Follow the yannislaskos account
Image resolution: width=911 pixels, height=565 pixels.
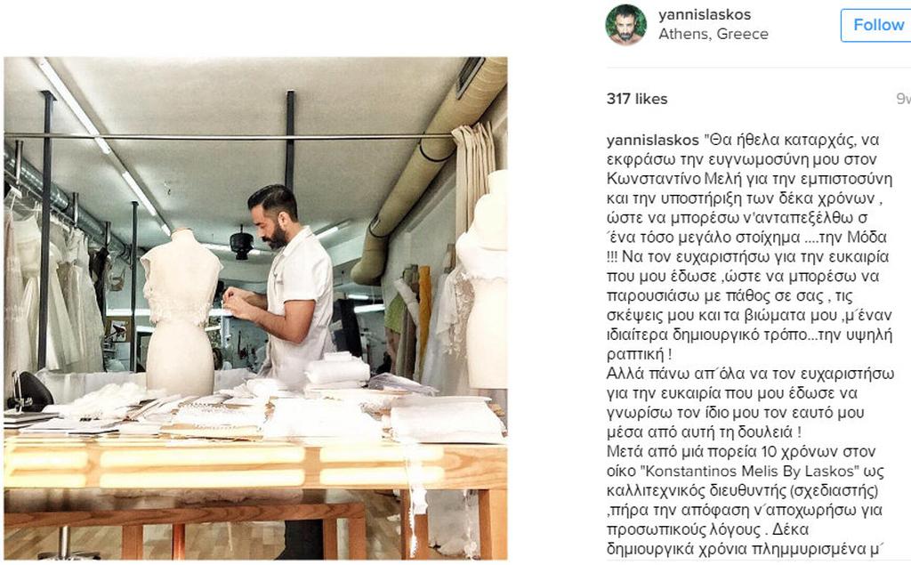point(876,25)
